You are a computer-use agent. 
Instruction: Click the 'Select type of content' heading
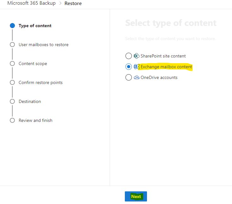[x=171, y=23]
